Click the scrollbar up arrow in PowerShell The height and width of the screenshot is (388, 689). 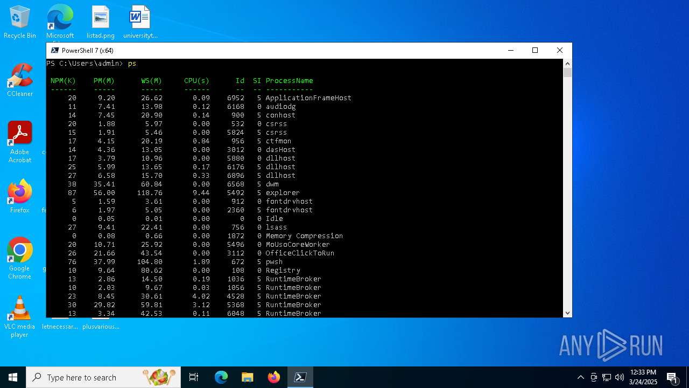(567, 64)
